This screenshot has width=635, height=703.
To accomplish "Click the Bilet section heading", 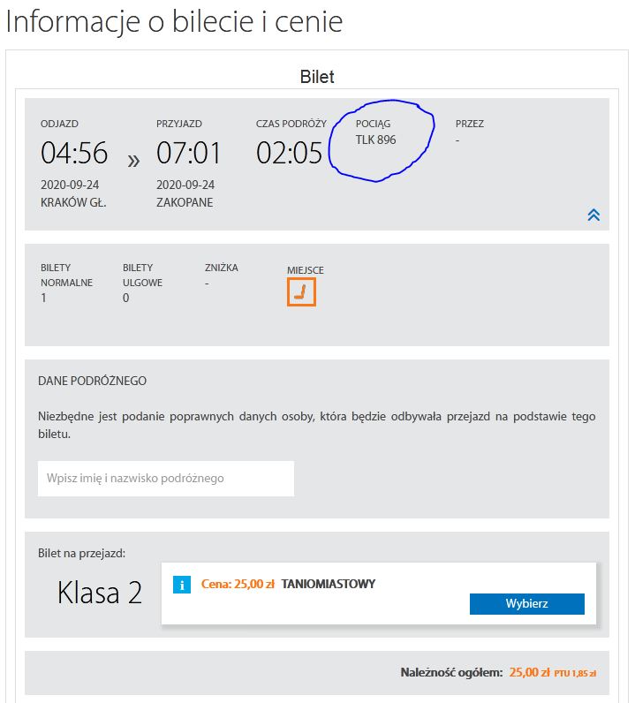I will click(x=317, y=77).
